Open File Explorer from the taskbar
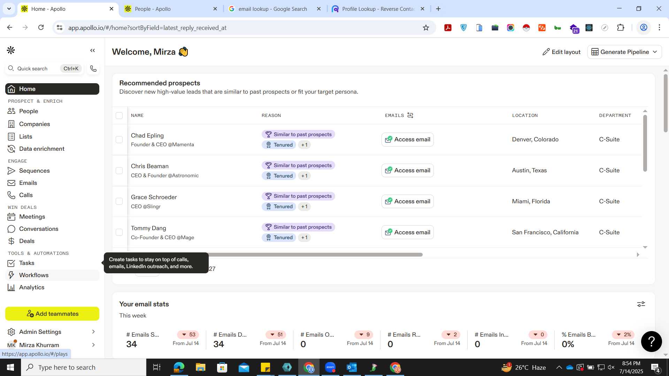669x376 pixels. (x=200, y=367)
